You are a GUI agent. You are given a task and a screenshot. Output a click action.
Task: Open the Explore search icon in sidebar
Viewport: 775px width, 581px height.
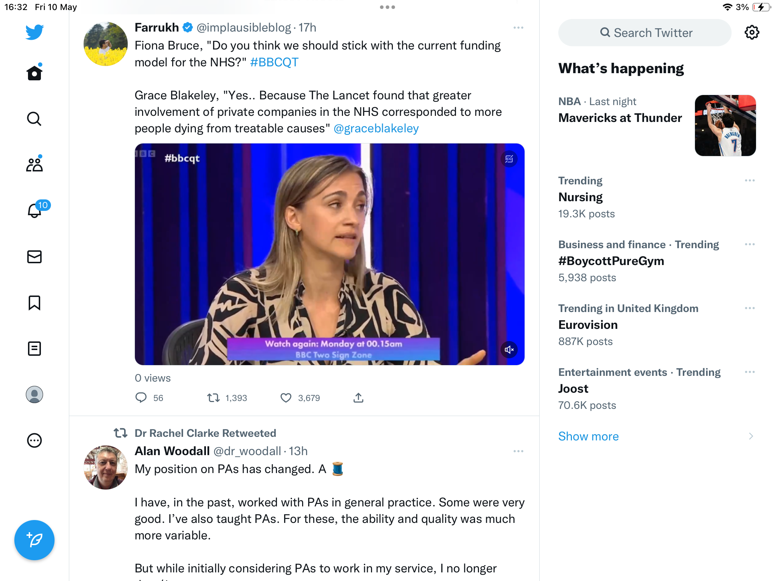tap(34, 119)
